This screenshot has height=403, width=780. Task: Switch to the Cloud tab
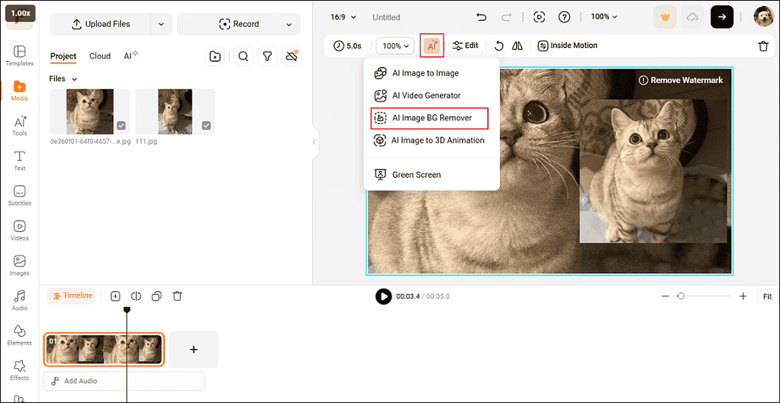(100, 56)
